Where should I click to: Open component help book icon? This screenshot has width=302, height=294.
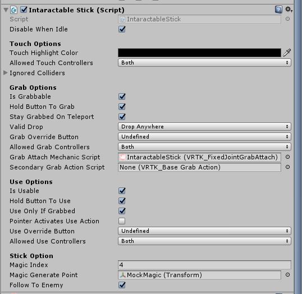click(278, 10)
